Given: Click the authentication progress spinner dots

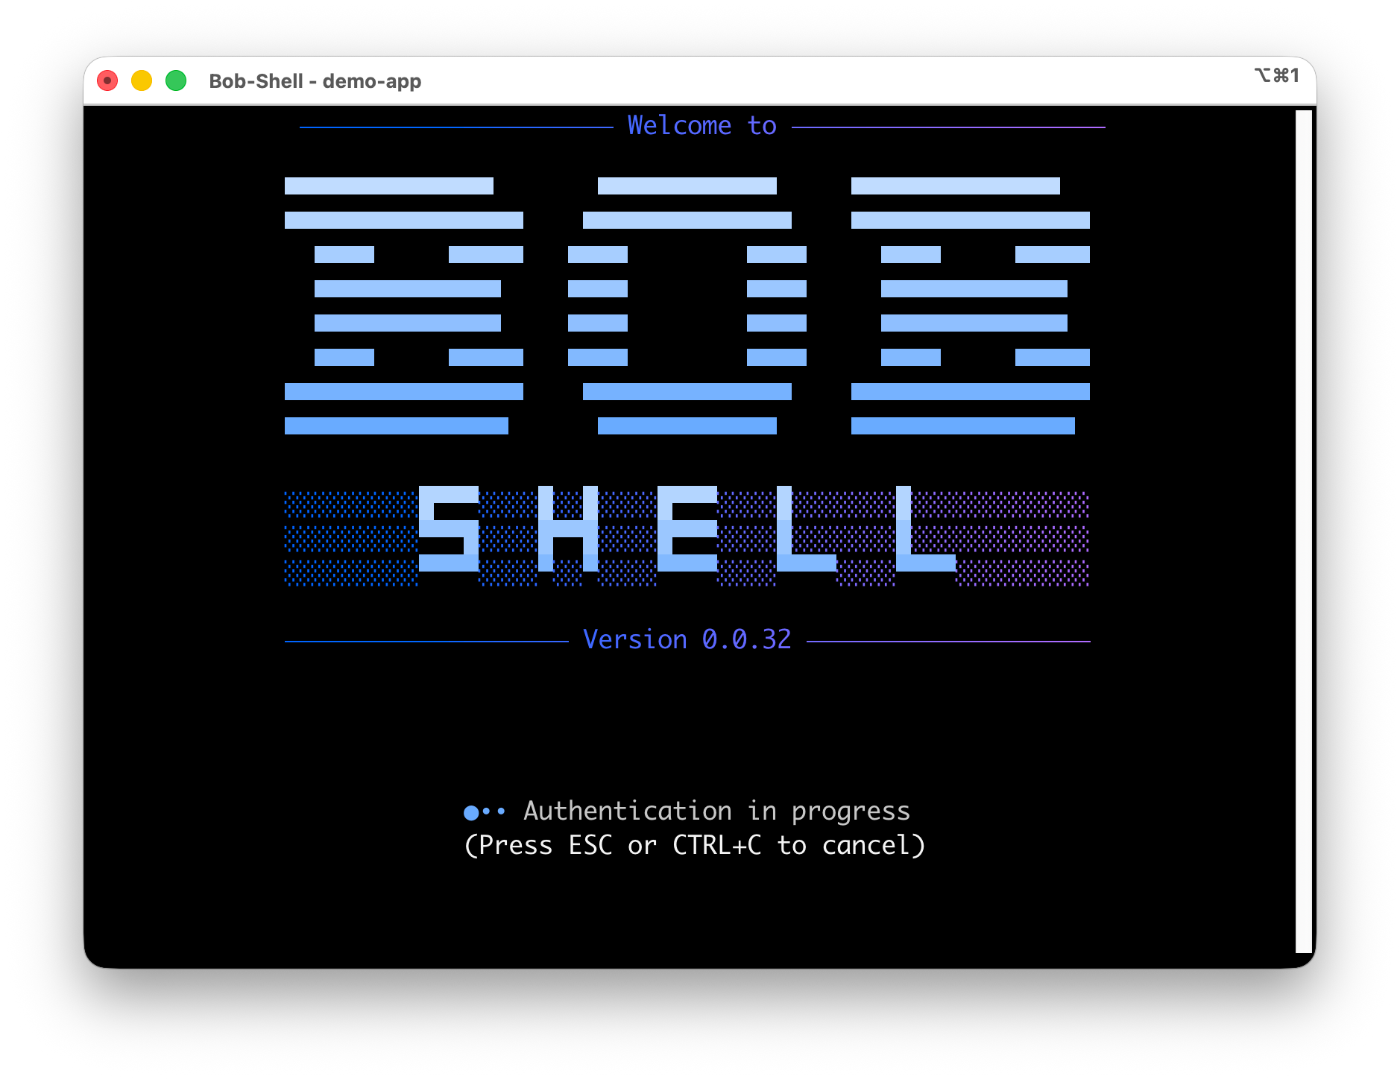Looking at the screenshot, I should click(x=485, y=811).
